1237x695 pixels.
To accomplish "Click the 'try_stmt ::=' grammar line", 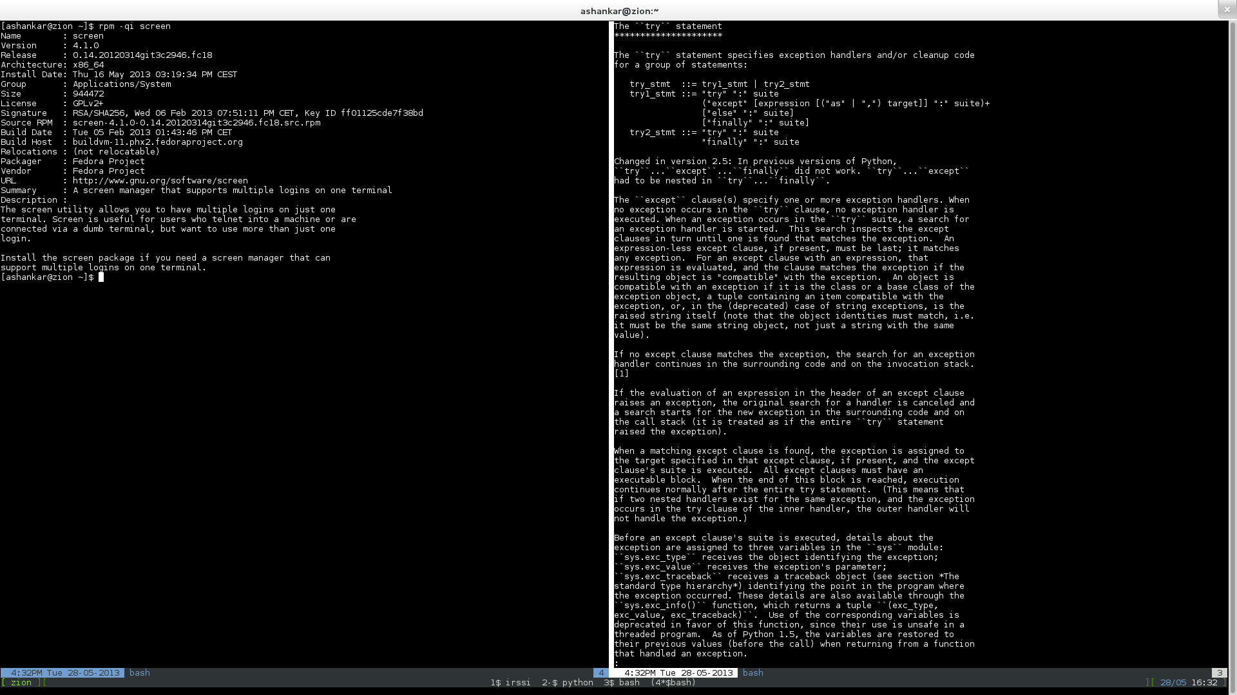I will click(720, 84).
